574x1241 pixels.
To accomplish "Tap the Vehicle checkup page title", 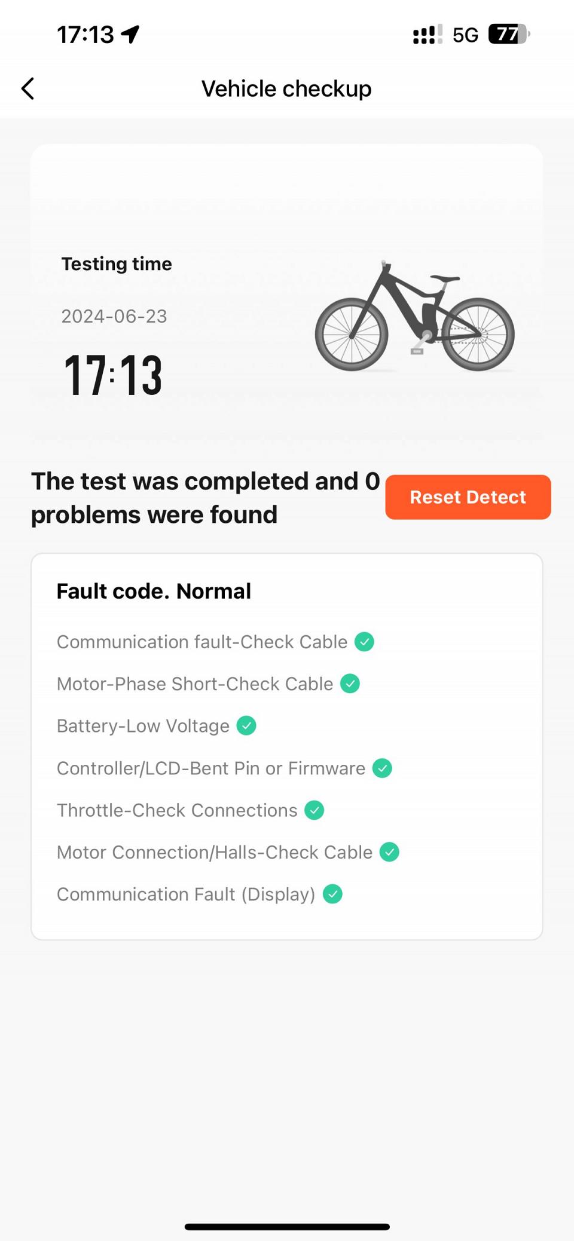I will (286, 88).
